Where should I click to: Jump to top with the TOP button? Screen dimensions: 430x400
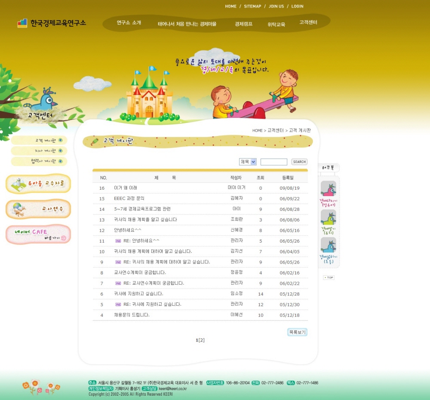329,278
